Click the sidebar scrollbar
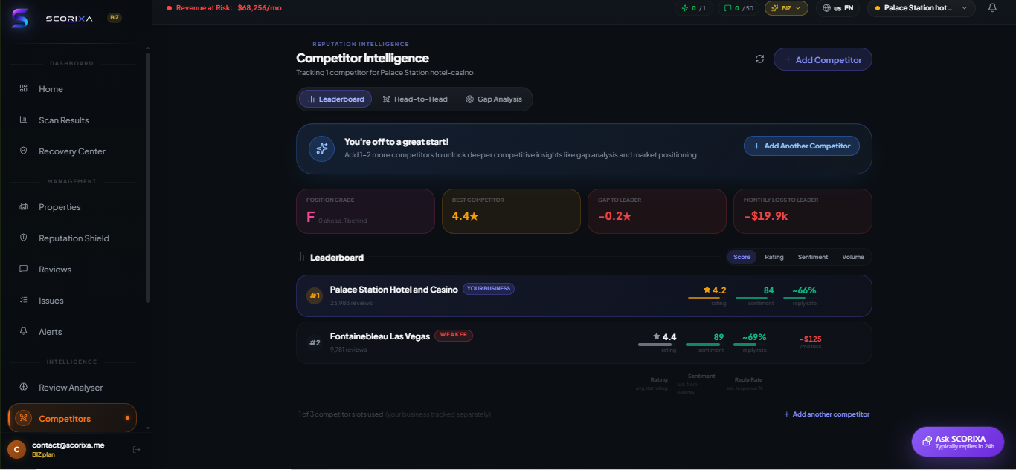Viewport: 1016px width, 470px height. pos(148,178)
